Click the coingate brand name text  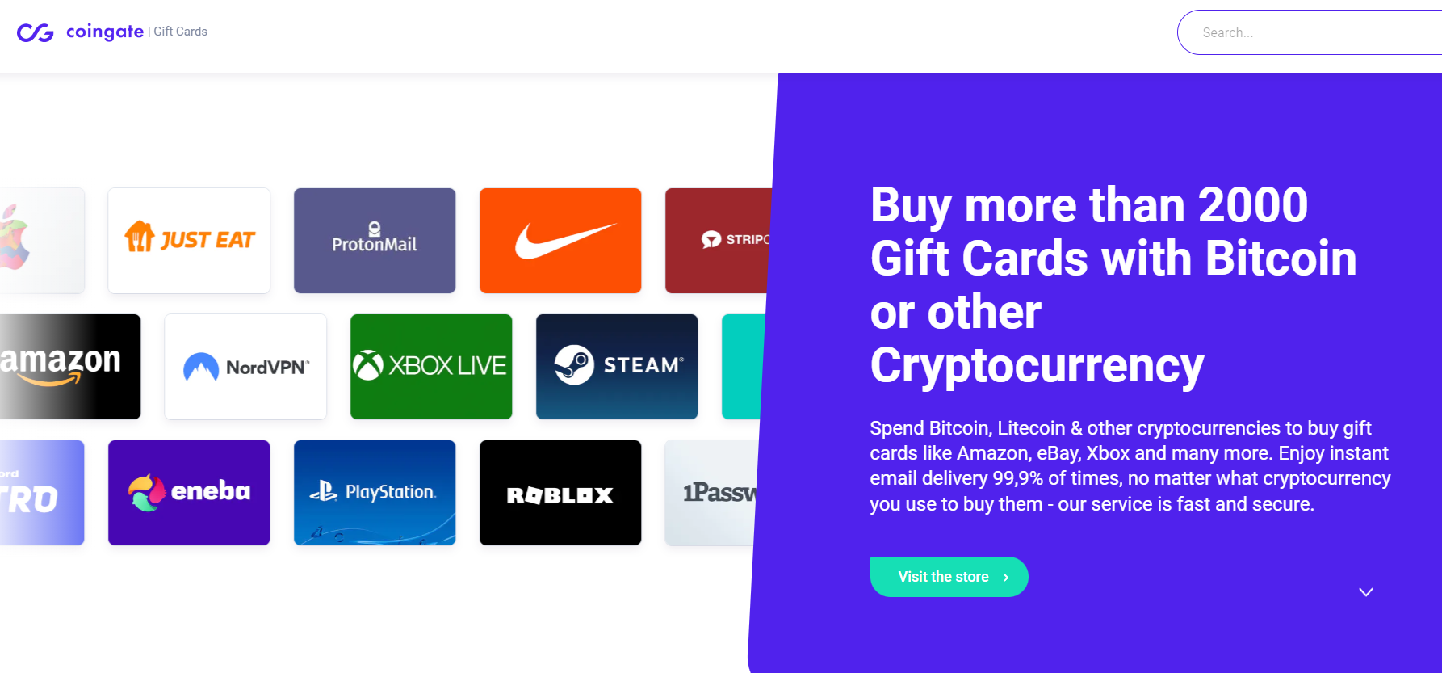pyautogui.click(x=105, y=32)
